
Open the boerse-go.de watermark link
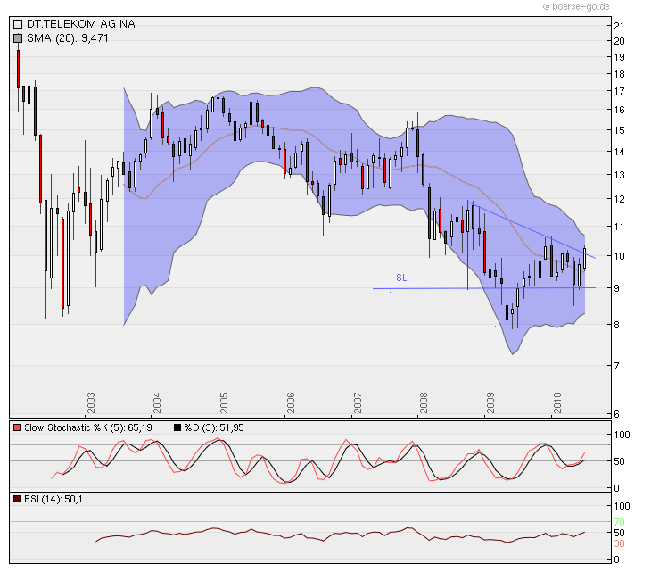(576, 6)
